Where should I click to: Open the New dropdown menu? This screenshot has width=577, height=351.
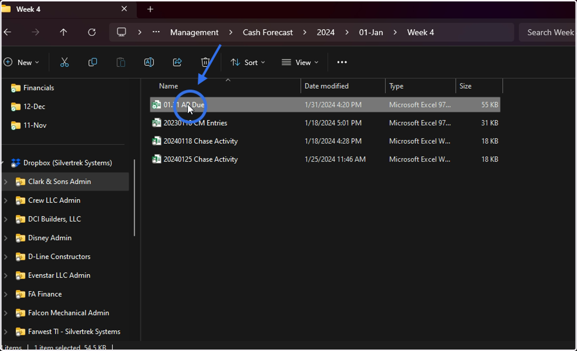click(x=22, y=62)
